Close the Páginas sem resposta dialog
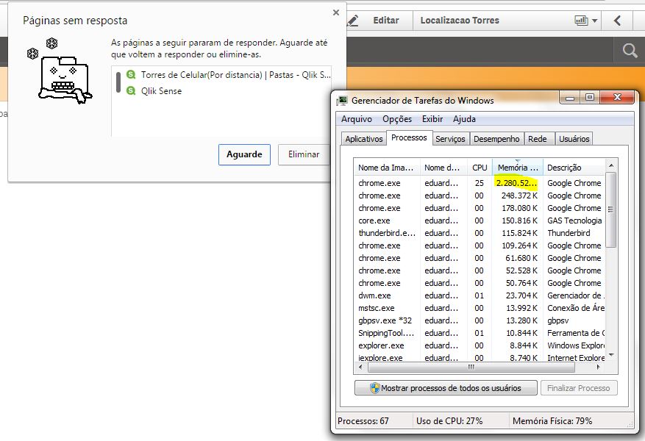645x441 pixels. tap(336, 12)
